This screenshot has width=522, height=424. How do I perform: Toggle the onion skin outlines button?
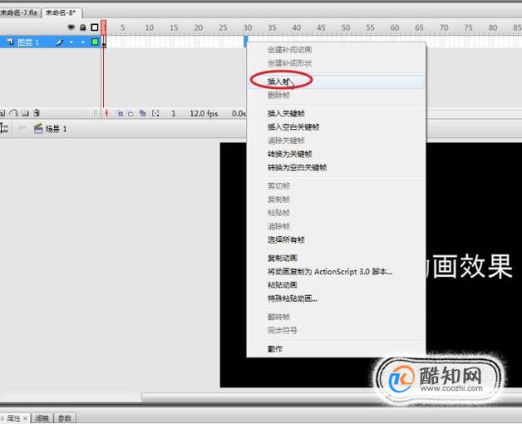(130, 114)
